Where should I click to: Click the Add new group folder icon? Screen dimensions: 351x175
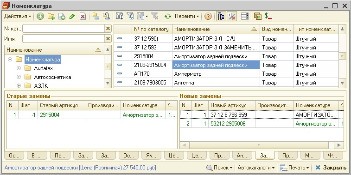(51, 16)
